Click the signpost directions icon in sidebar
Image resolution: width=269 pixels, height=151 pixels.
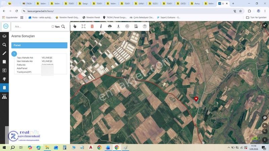(x=4, y=79)
